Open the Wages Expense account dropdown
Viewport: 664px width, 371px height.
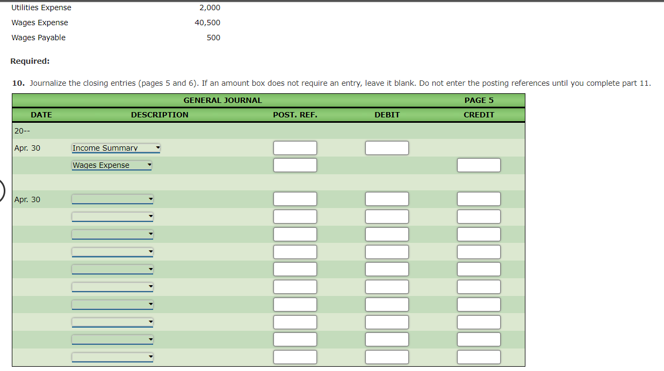[x=112, y=165]
